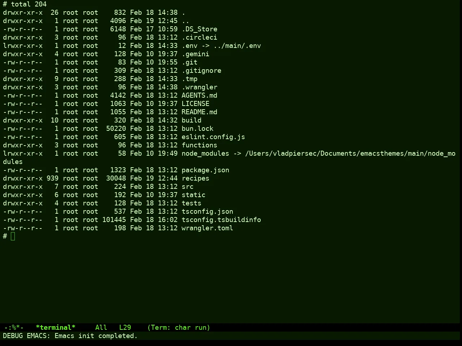Click the .circleci directory entry
The image size is (462, 346).
pos(199,37)
